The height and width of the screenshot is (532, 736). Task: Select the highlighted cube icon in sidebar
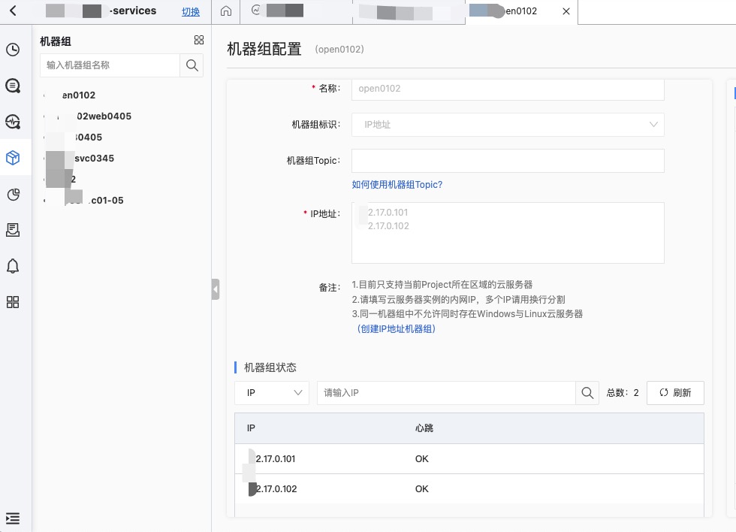click(13, 158)
